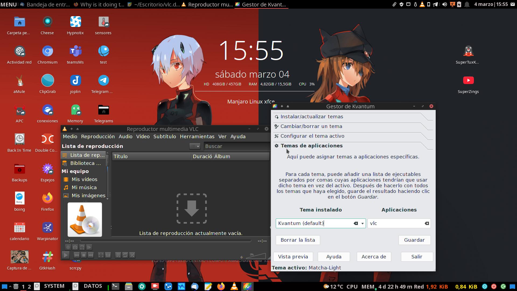Open the 'Tema instalado' combo dropdown arrow
This screenshot has height=291, width=517.
click(362, 223)
